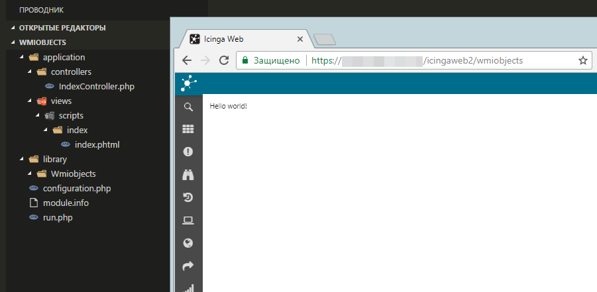Collapse the application folder
This screenshot has width=597, height=292.
64,58
